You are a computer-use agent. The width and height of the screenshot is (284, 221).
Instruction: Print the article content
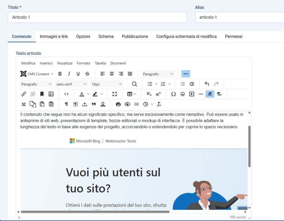[x=118, y=104]
